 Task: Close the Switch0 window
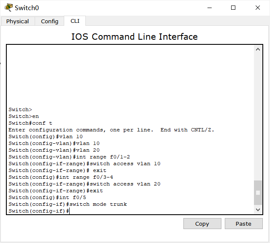258,8
